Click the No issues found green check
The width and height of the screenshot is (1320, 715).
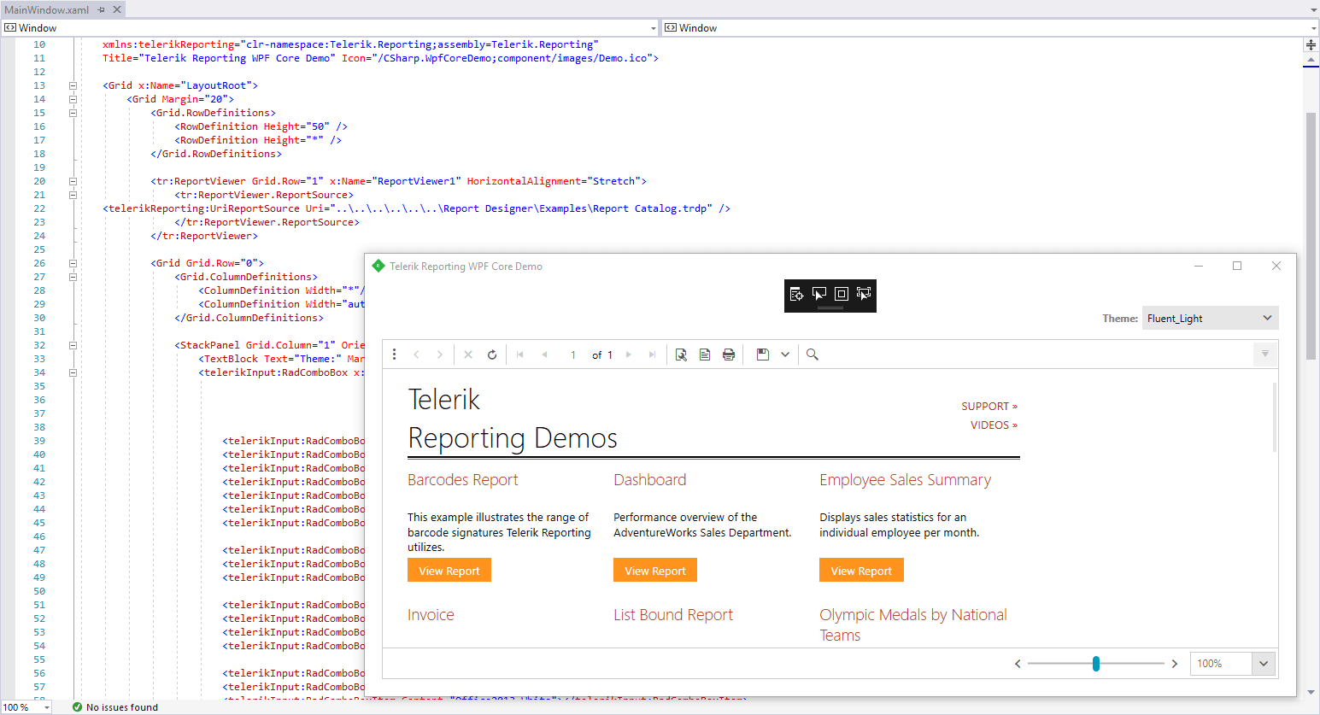(x=78, y=707)
